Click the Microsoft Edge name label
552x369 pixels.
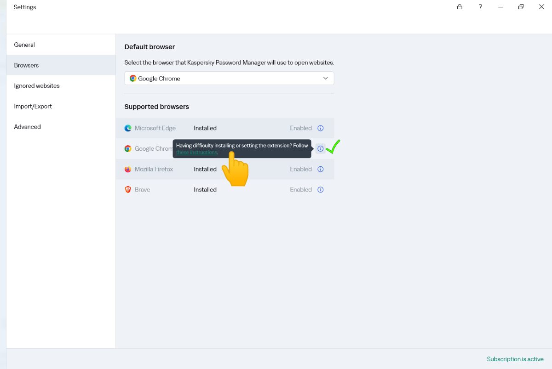(155, 128)
